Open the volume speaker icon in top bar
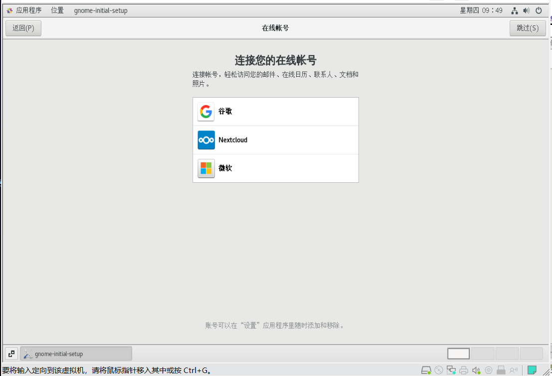The height and width of the screenshot is (376, 552). [526, 11]
